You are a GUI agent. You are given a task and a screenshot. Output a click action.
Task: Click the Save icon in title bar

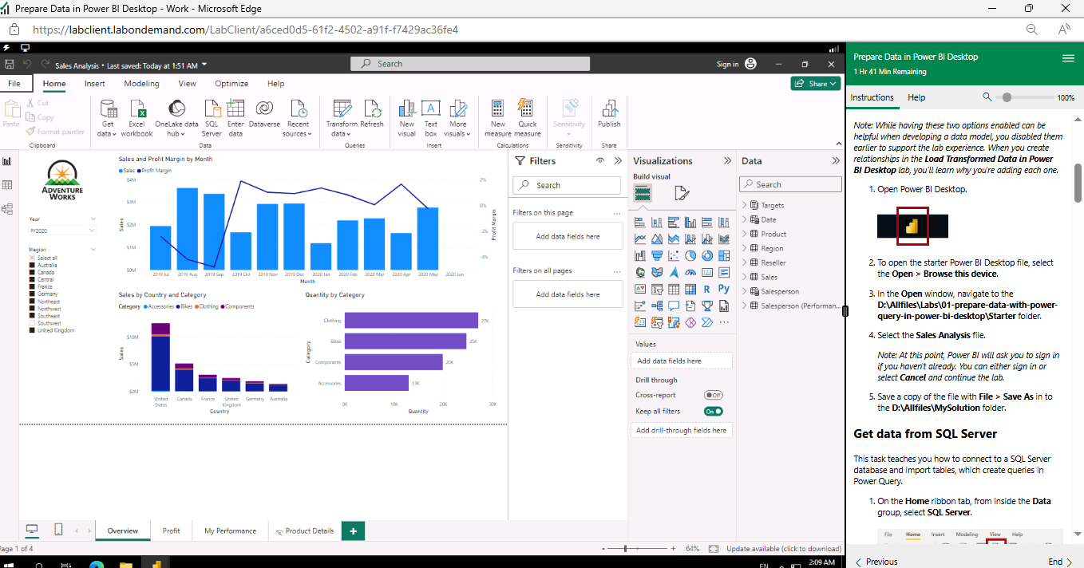point(10,65)
